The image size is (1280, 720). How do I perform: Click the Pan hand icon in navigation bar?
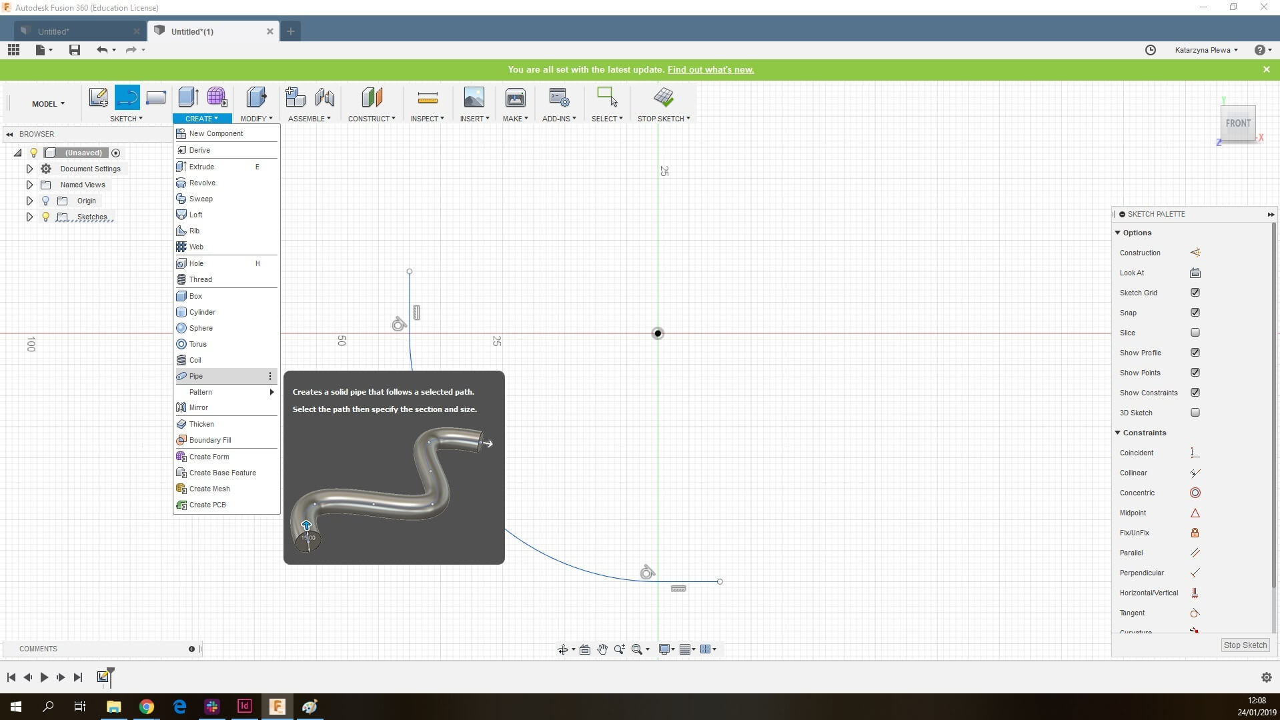602,649
